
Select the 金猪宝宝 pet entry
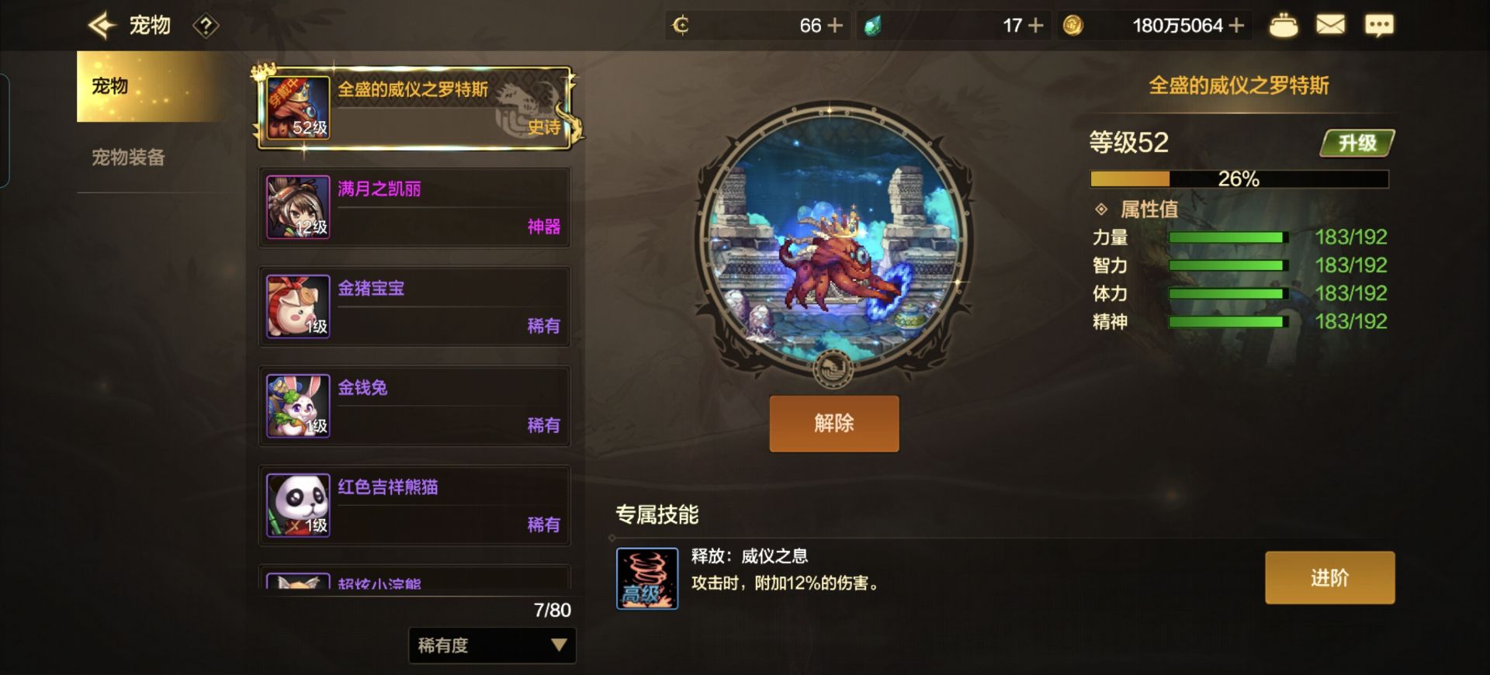pyautogui.click(x=414, y=307)
